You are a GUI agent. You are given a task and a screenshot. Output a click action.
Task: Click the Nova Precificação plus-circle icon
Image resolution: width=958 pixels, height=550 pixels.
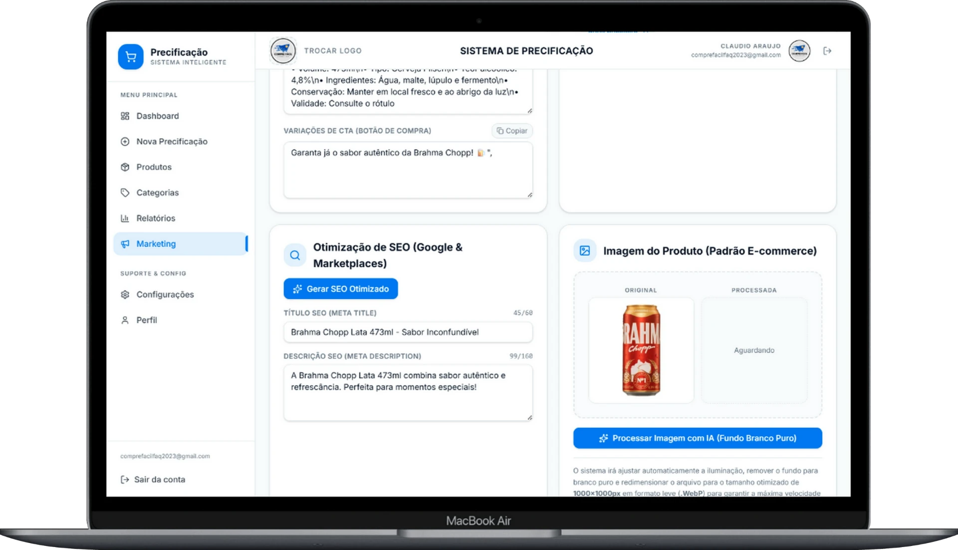click(125, 141)
